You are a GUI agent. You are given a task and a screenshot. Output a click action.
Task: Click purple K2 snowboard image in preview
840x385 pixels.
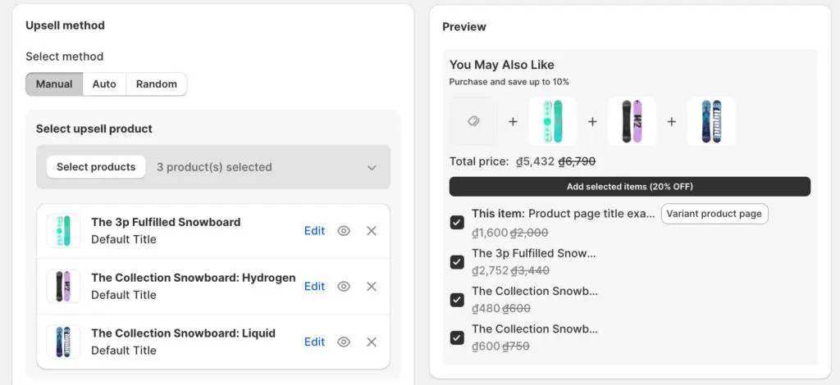632,121
